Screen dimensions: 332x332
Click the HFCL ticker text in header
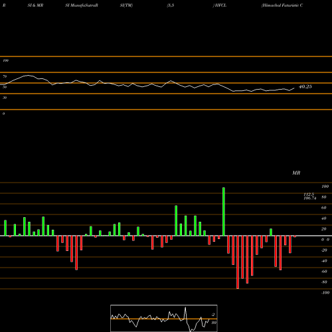click(220, 5)
